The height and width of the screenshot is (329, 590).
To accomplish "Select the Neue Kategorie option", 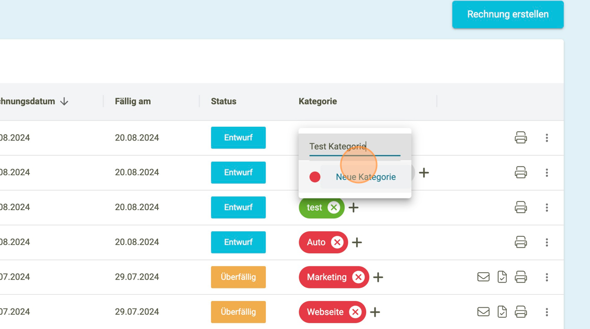I will [366, 177].
